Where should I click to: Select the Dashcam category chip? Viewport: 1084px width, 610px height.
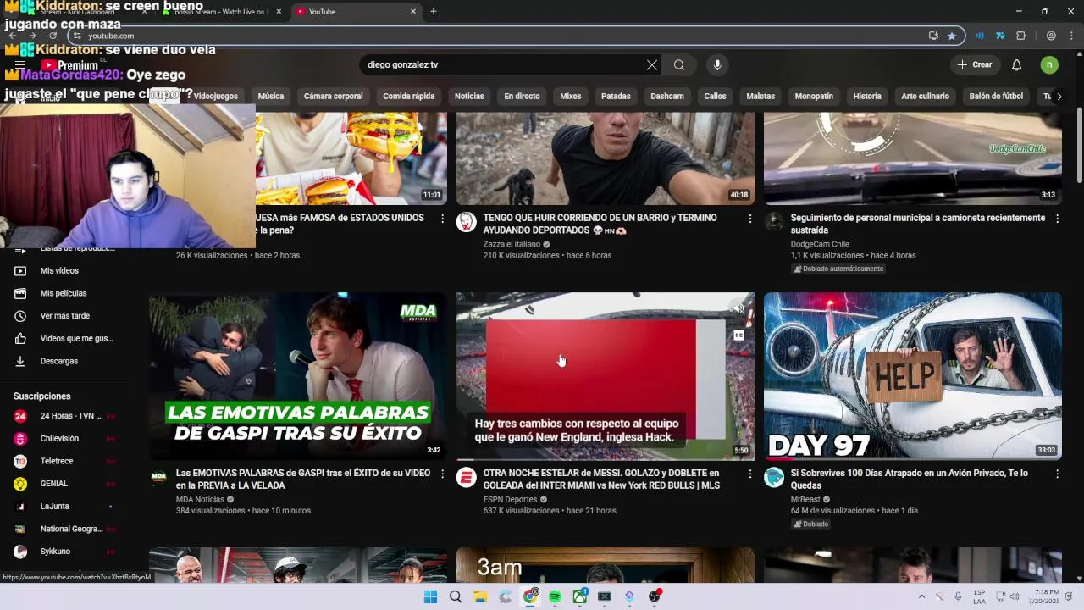[667, 97]
